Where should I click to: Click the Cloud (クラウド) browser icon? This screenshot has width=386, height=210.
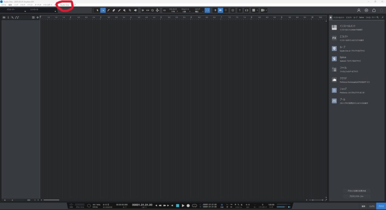point(334,80)
